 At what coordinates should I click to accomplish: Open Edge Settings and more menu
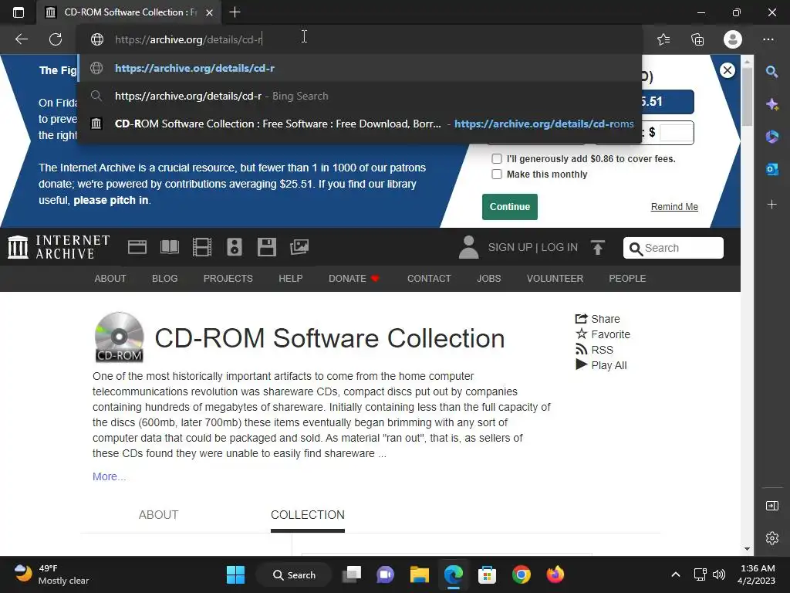point(768,39)
